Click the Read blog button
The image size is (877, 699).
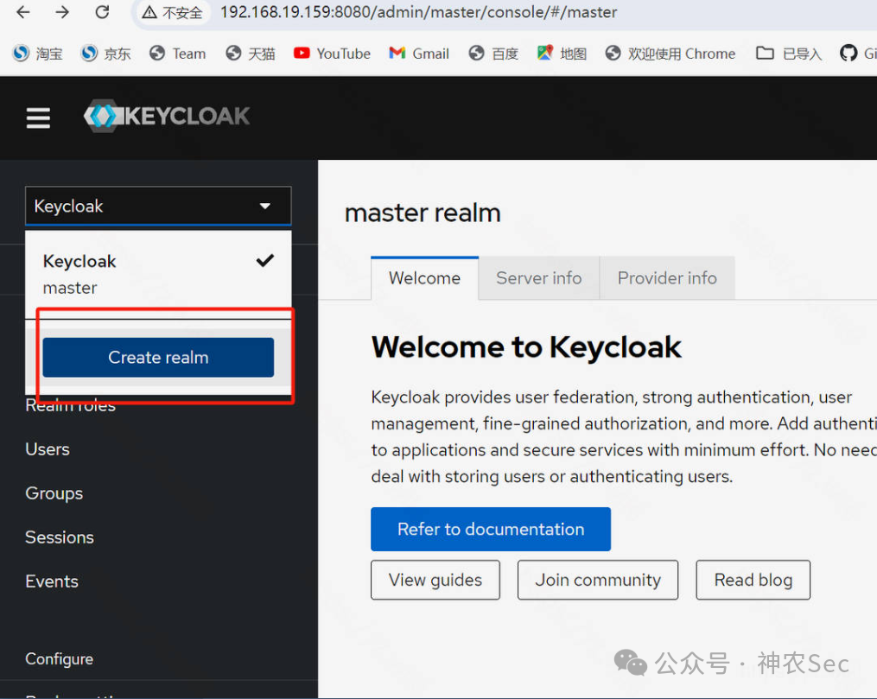(753, 580)
